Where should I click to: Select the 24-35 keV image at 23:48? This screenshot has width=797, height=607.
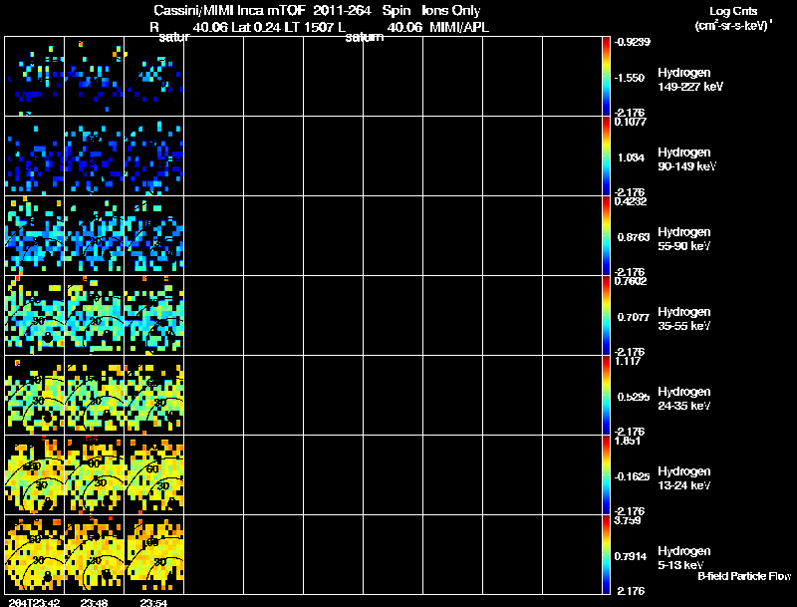pos(94,396)
